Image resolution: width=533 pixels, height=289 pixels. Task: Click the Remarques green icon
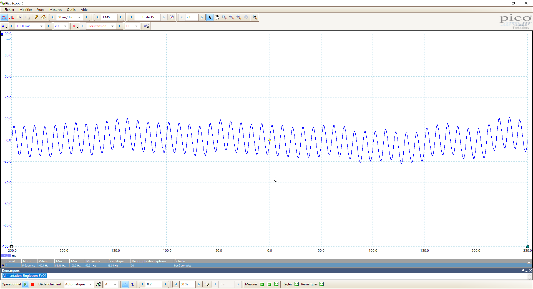pos(321,284)
